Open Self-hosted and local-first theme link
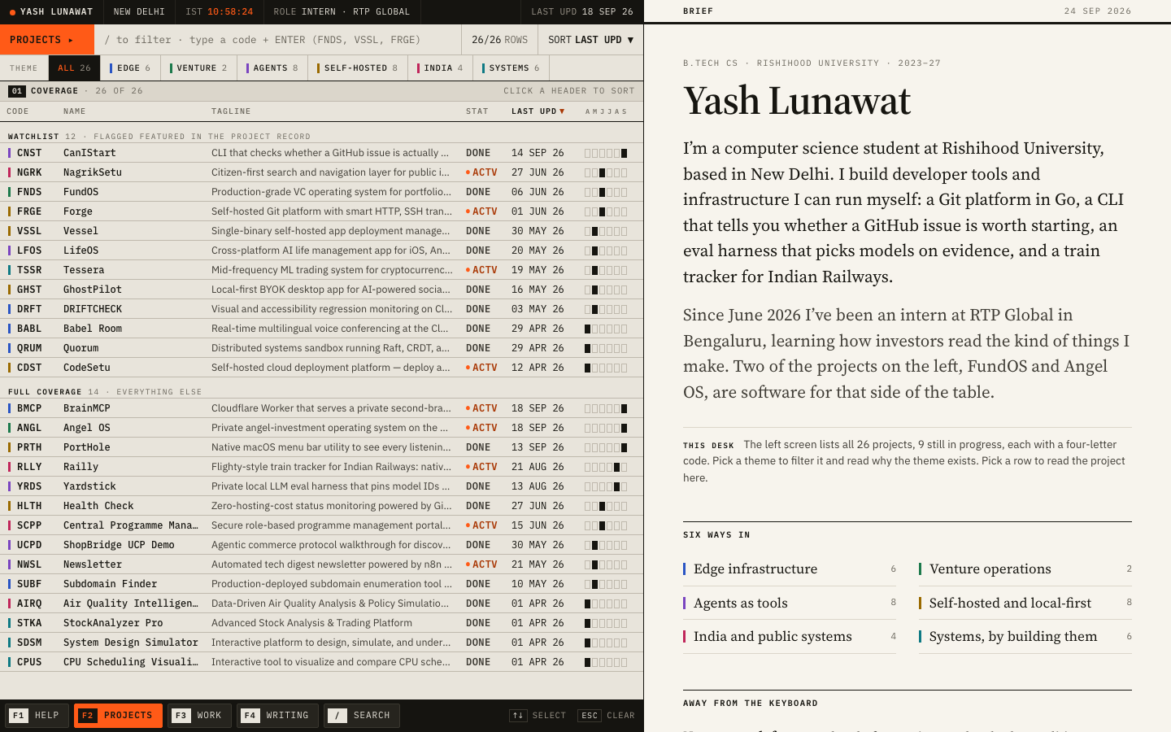The width and height of the screenshot is (1171, 732). tap(1025, 603)
